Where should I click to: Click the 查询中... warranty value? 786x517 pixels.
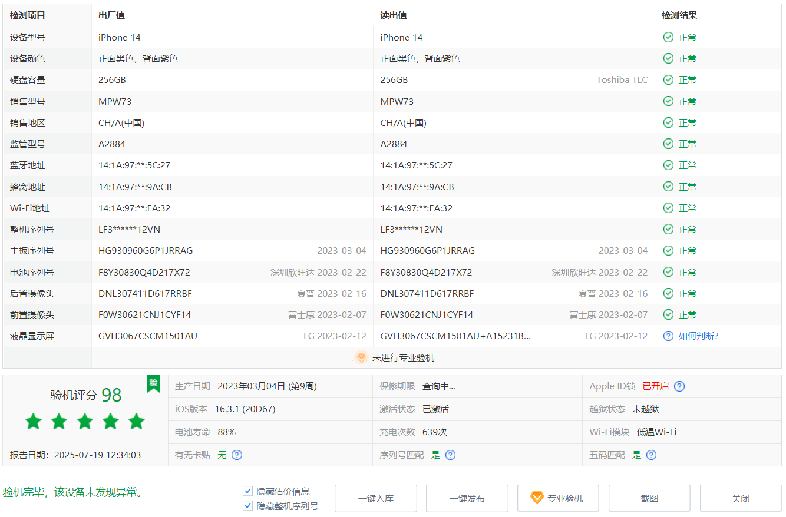pos(439,386)
